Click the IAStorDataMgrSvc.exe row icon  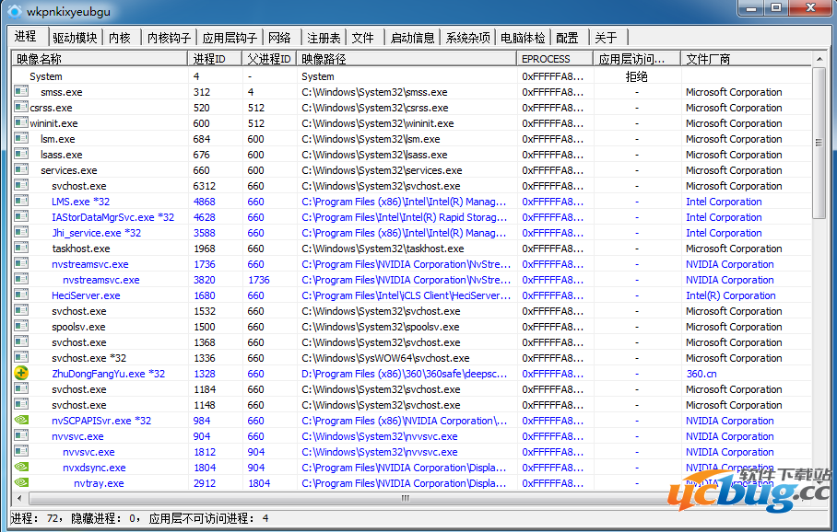tap(21, 216)
